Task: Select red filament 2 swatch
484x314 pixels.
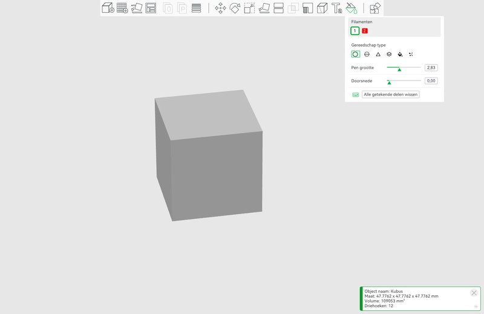Action: [365, 31]
